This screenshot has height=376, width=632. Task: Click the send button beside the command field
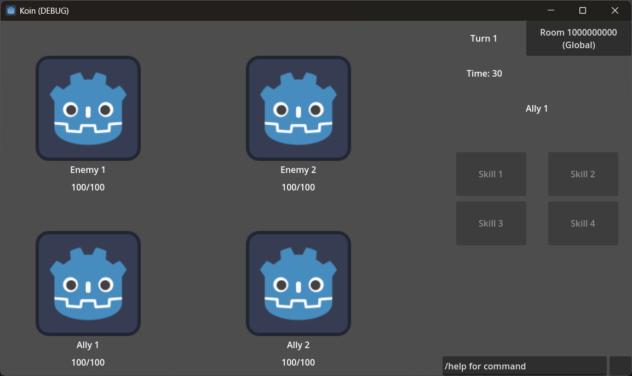(x=620, y=366)
